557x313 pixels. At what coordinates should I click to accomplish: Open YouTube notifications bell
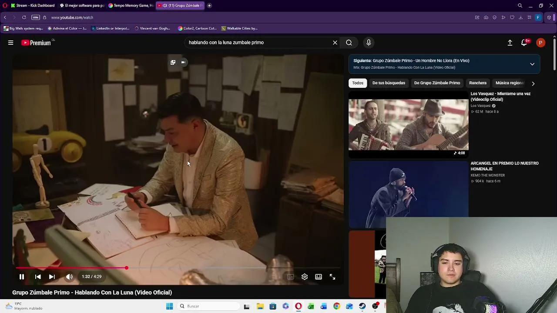click(524, 43)
